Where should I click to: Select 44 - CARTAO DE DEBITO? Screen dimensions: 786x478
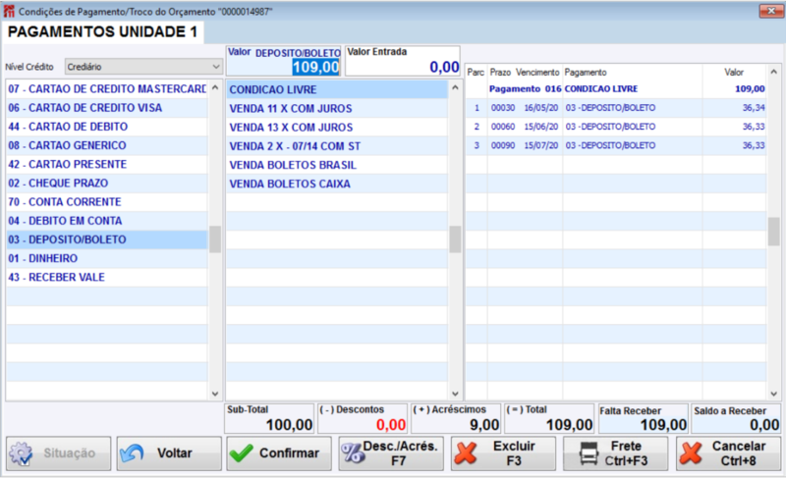(107, 127)
